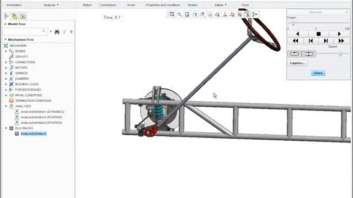The height and width of the screenshot is (198, 353).
Task: Toggle the coordinate system display icon
Action: [x=239, y=14]
